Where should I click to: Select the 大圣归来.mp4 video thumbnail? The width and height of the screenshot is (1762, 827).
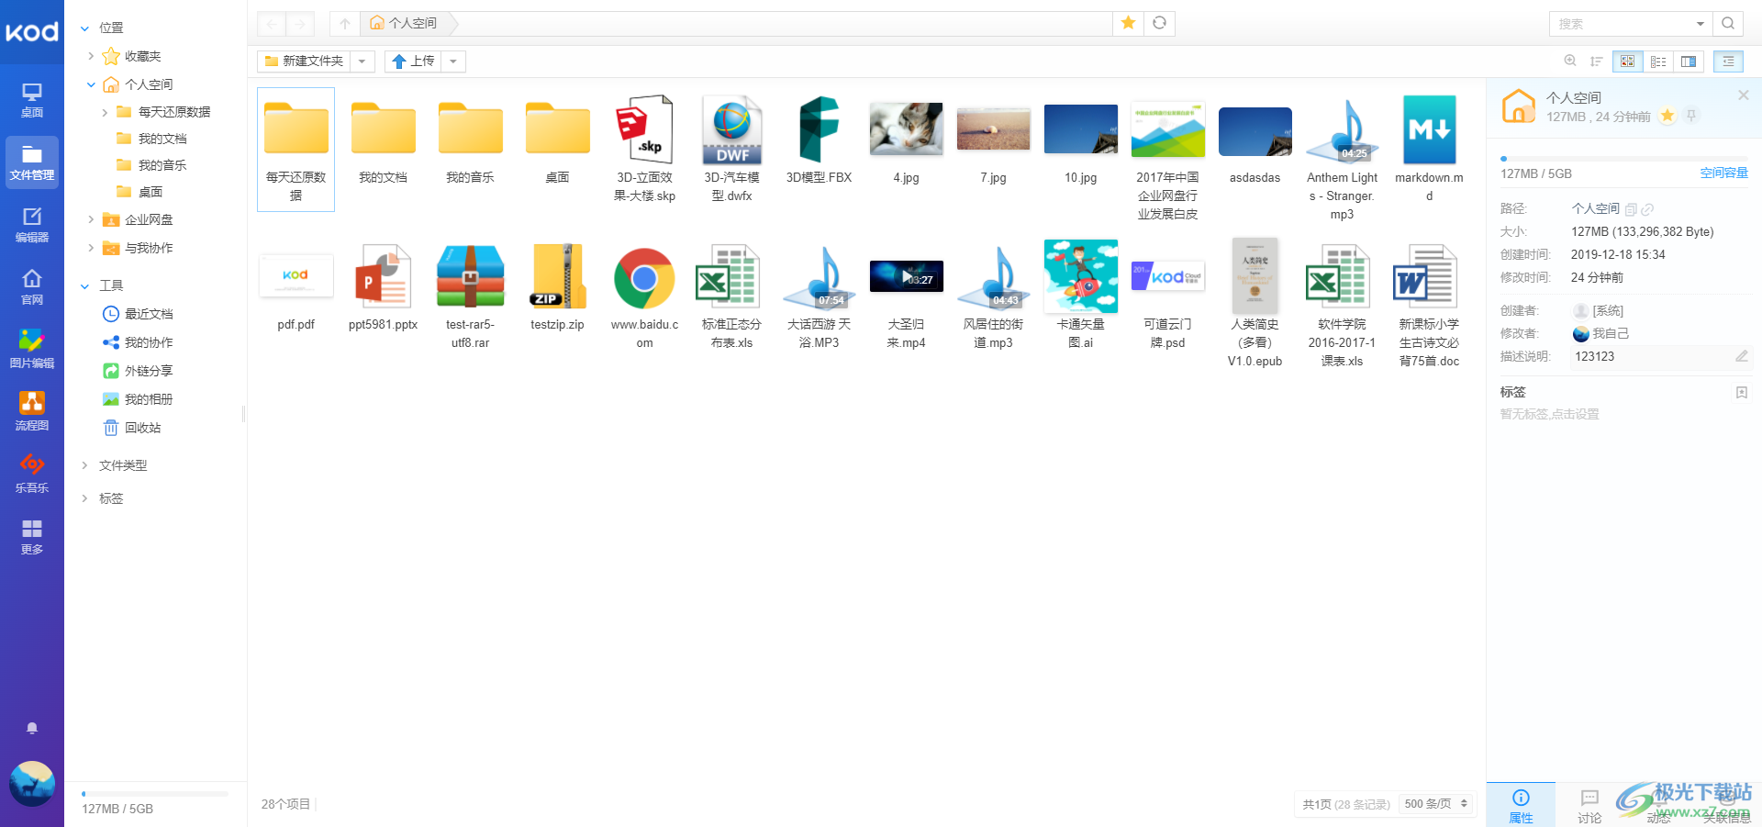906,275
